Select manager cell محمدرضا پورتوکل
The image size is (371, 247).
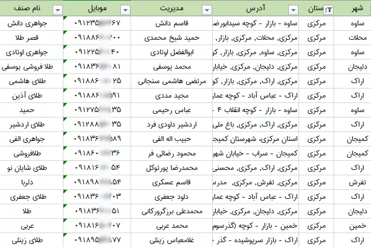(172, 167)
